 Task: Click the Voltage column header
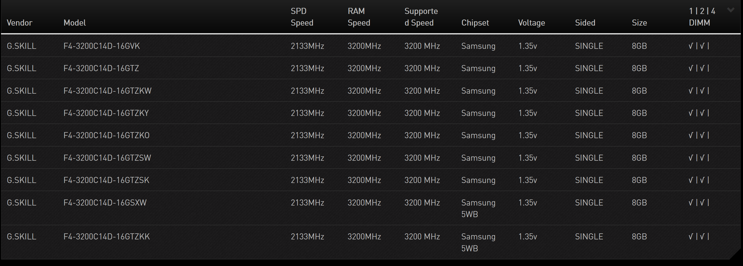531,23
